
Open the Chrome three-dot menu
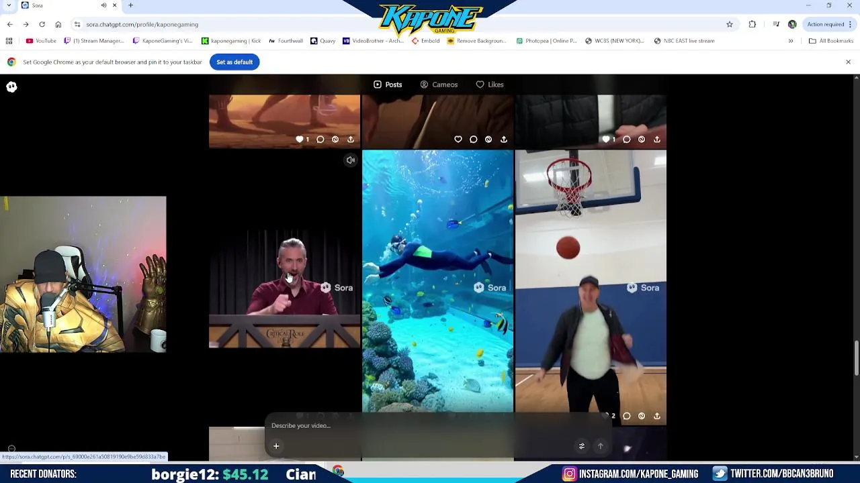click(x=851, y=24)
